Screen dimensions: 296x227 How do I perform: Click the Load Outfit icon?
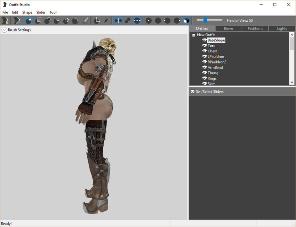pos(17,20)
